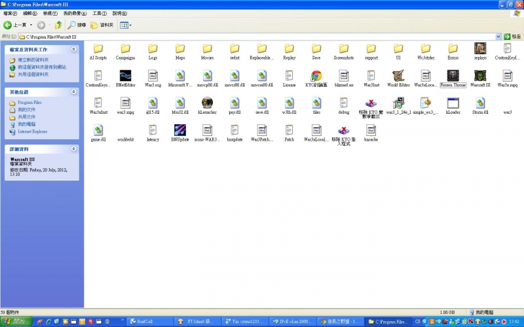Open the BNUpdate program icon
The height and width of the screenshot is (327, 524).
[179, 130]
